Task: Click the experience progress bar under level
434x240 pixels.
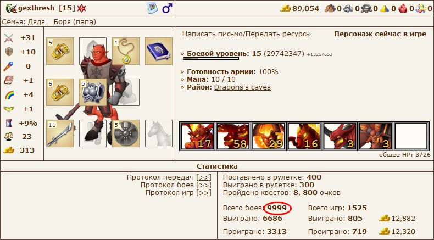Action: [x=211, y=59]
